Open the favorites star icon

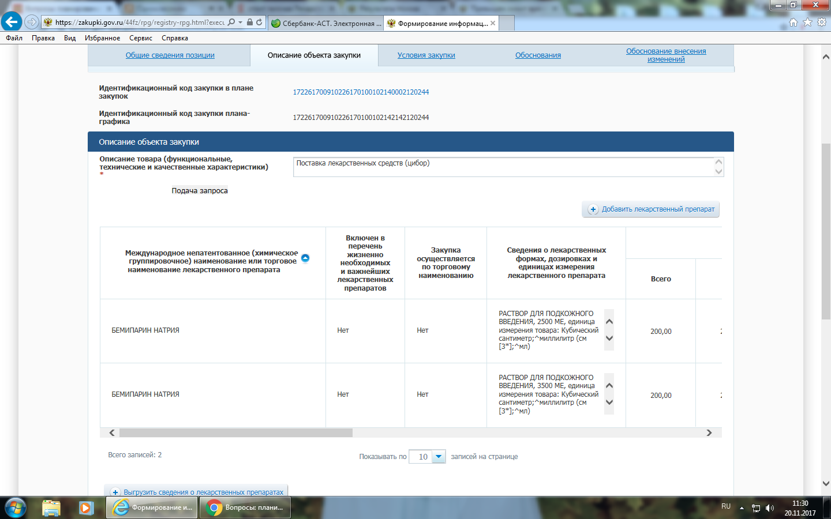click(807, 22)
